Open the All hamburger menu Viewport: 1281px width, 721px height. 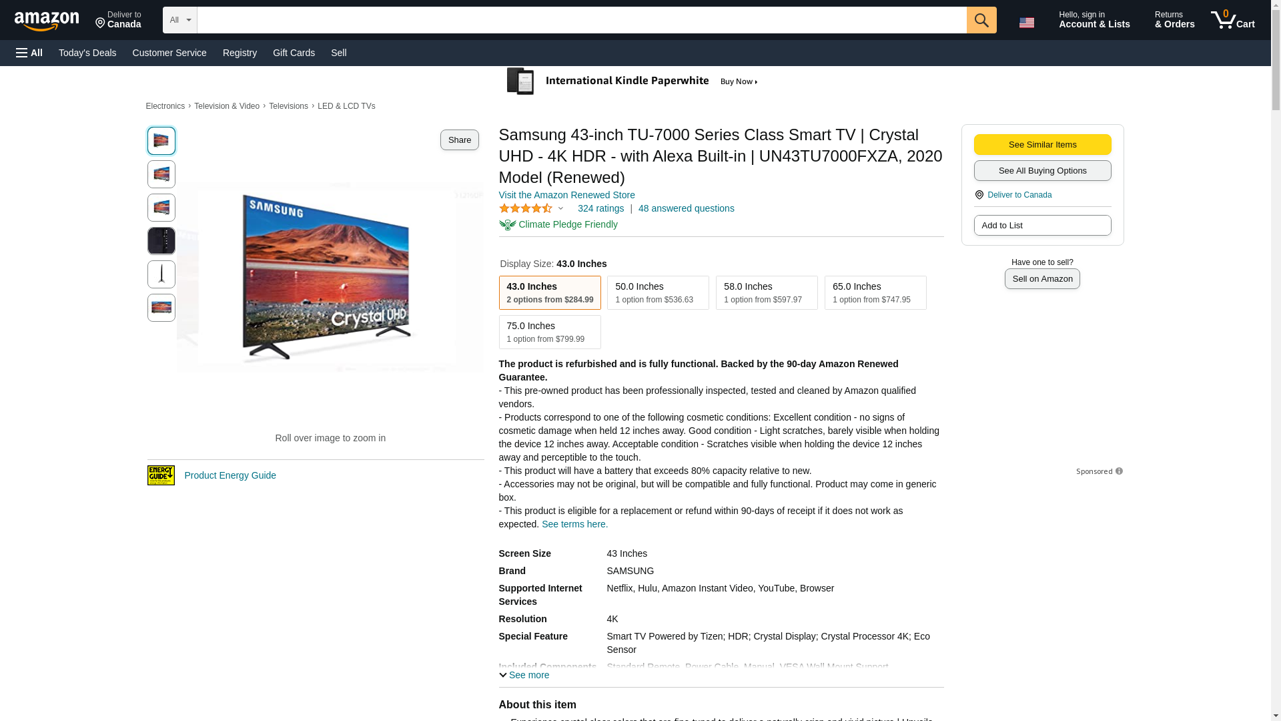click(29, 53)
